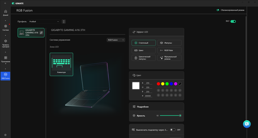Image resolution: width=258 pixels, height=138 pixels.
Task: Go back with the arrow icon
Action: [x=5, y=3]
